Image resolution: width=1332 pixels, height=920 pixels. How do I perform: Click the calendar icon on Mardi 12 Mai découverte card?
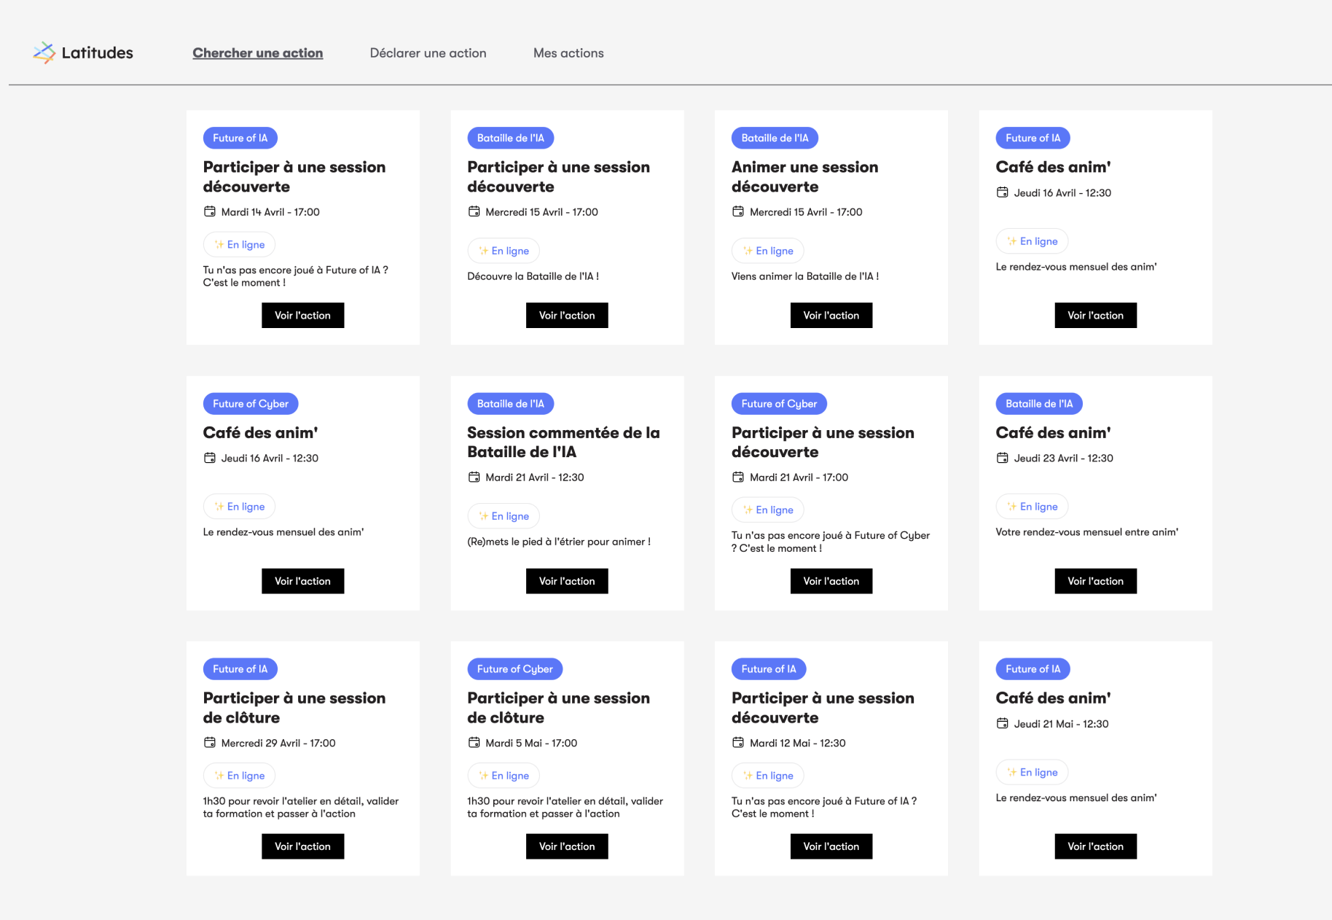738,743
